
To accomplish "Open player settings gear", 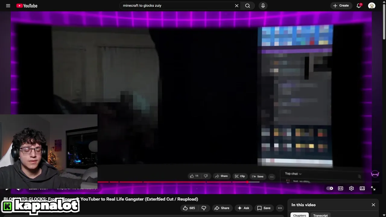I will pyautogui.click(x=351, y=188).
